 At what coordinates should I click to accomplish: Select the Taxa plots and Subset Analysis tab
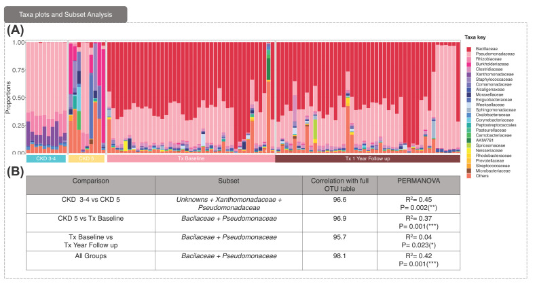coord(65,15)
